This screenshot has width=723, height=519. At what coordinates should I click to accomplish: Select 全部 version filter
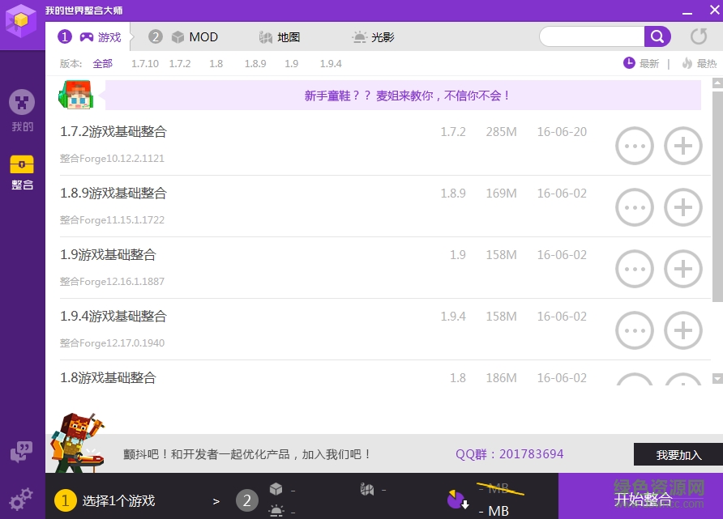103,63
